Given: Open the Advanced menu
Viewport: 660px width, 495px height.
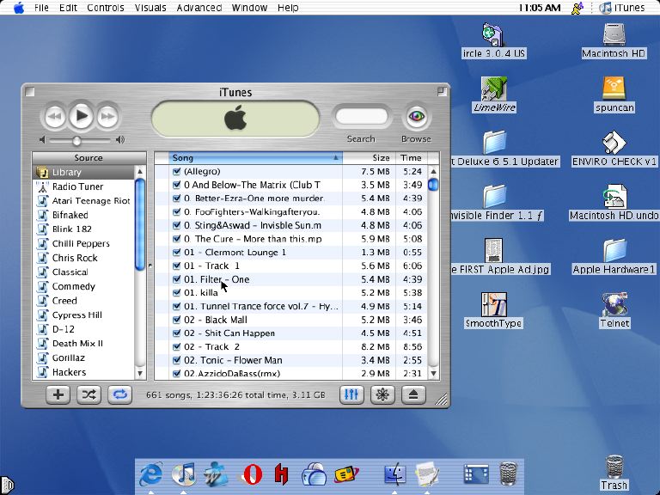Looking at the screenshot, I should (199, 8).
